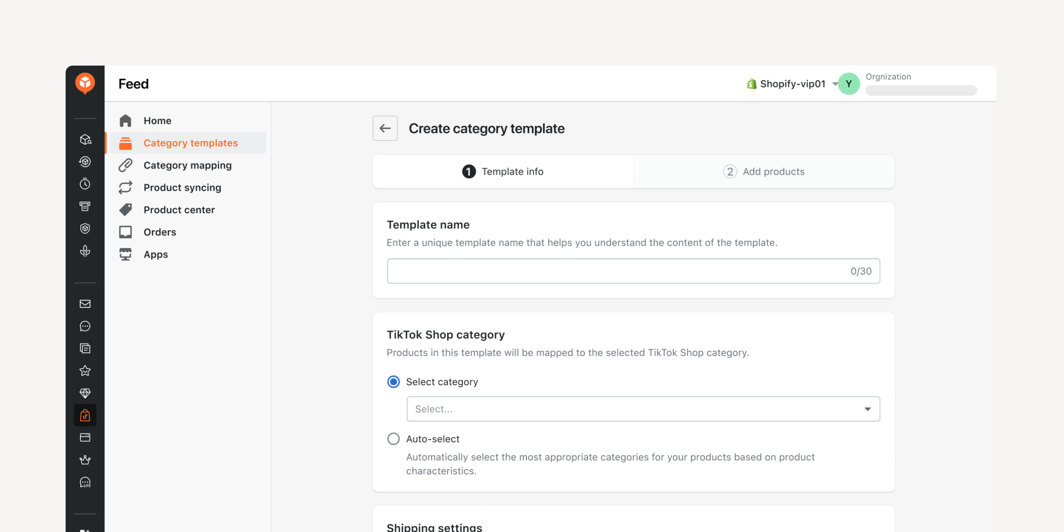This screenshot has width=1064, height=532.
Task: Expand the TikTok Shop category Select dropdown
Action: coord(643,409)
